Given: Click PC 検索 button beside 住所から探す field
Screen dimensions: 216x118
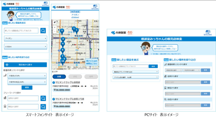Looking at the screenshot, I should [x=205, y=82].
